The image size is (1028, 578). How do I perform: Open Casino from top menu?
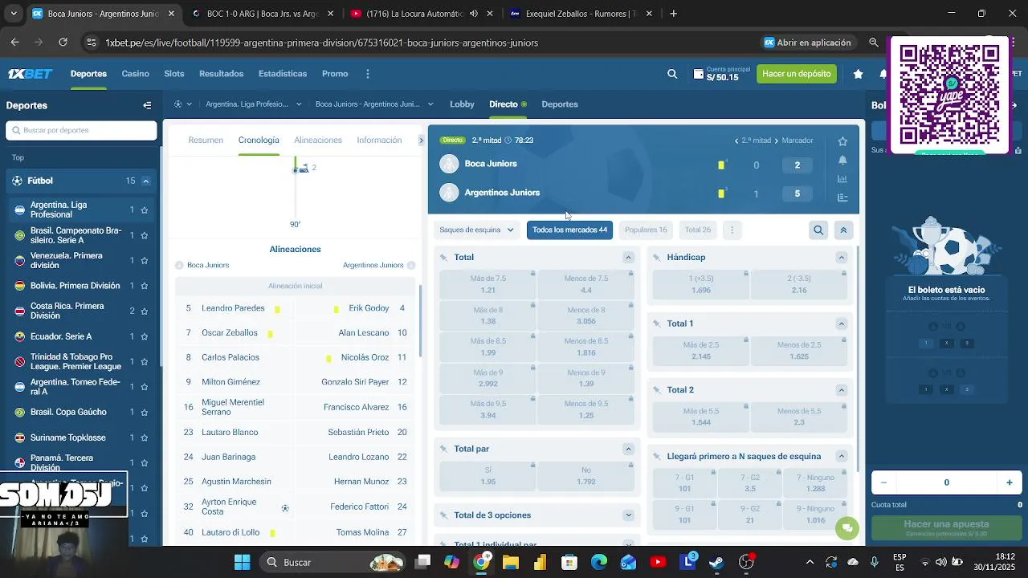click(135, 74)
